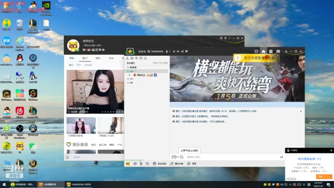
Task: Search channel users with magnifier icon
Action: (x=145, y=58)
